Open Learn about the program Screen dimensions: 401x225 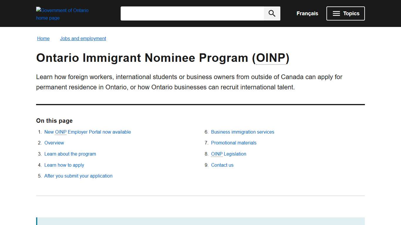pyautogui.click(x=70, y=154)
